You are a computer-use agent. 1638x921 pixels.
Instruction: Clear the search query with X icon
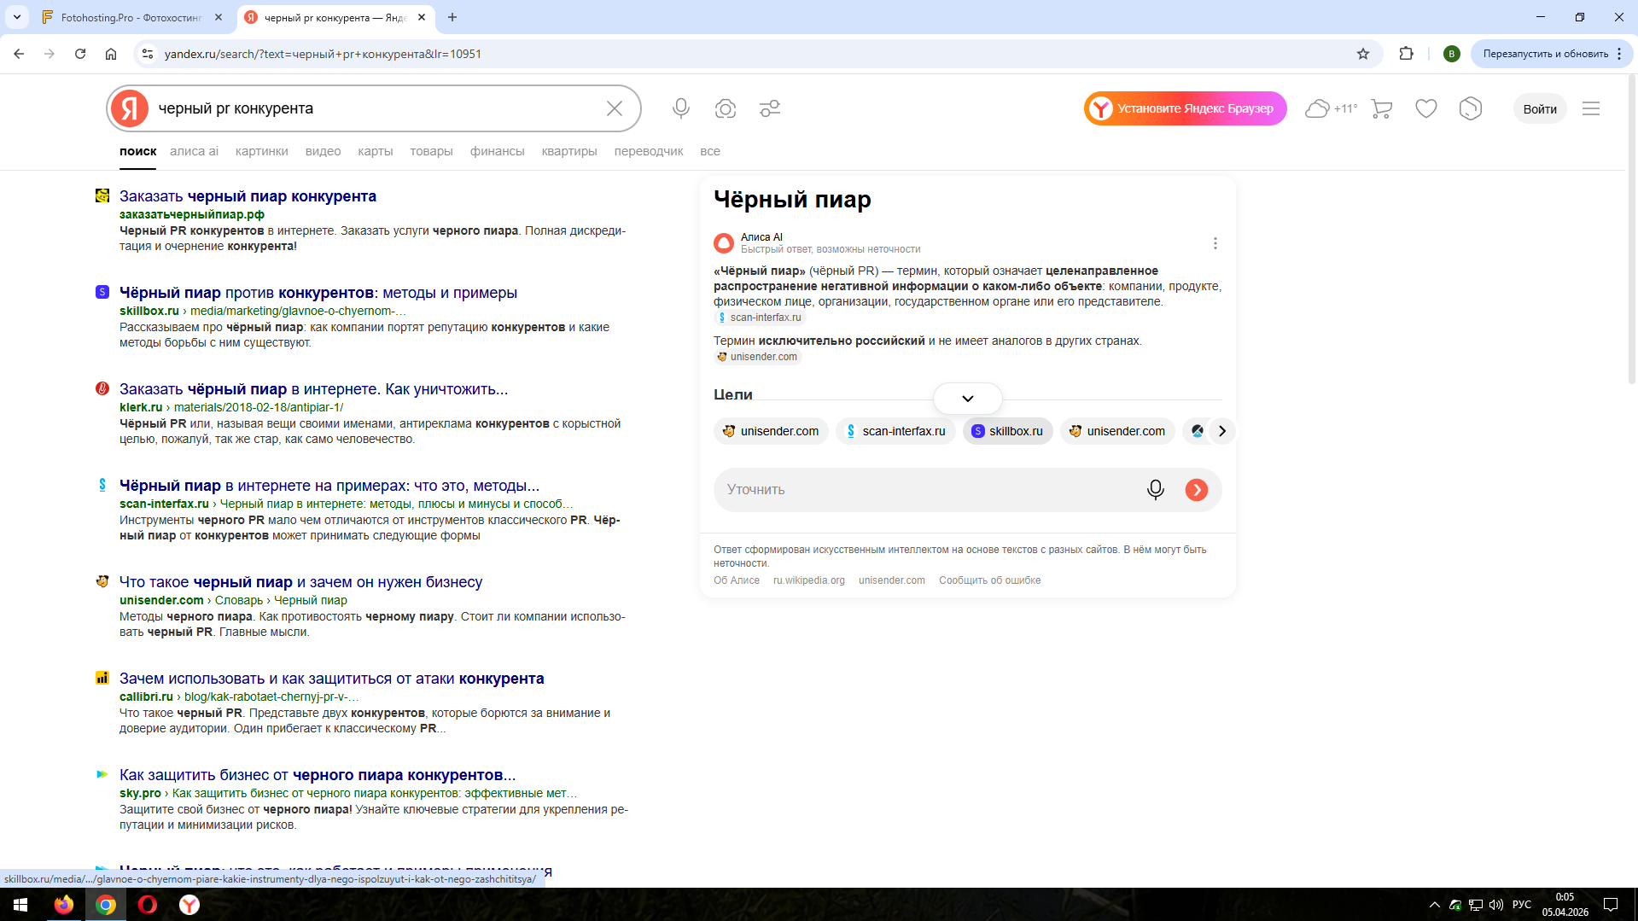pyautogui.click(x=614, y=108)
